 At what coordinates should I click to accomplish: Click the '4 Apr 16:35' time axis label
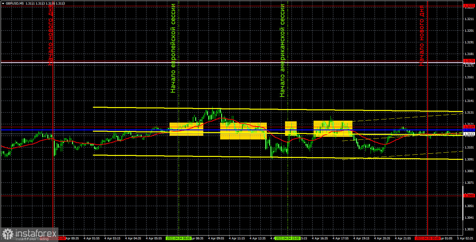(x=321, y=238)
